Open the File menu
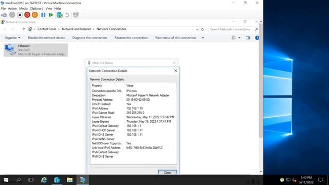 click(4, 9)
